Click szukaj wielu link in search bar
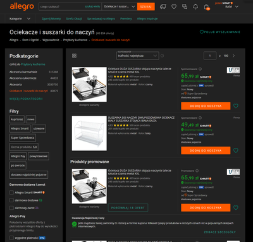 pos(92,6)
